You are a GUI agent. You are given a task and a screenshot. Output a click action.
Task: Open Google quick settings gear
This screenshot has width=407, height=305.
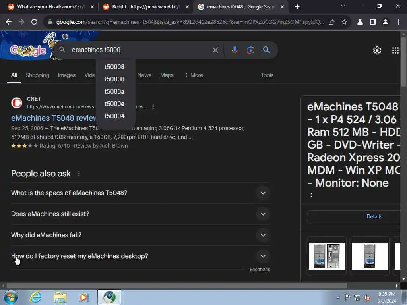377,50
